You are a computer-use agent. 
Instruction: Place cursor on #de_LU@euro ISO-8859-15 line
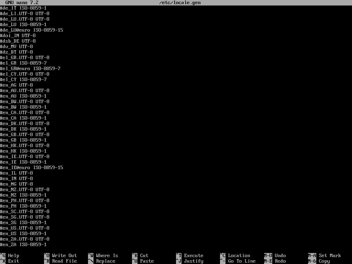[32, 30]
